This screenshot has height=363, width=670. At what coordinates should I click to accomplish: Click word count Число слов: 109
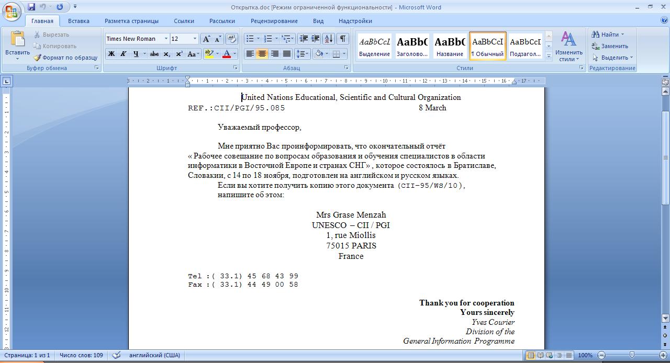click(x=81, y=355)
